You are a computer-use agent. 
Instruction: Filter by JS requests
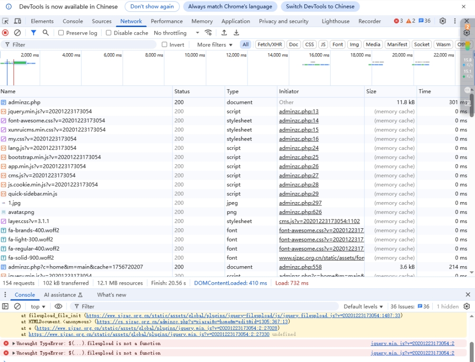(x=323, y=45)
